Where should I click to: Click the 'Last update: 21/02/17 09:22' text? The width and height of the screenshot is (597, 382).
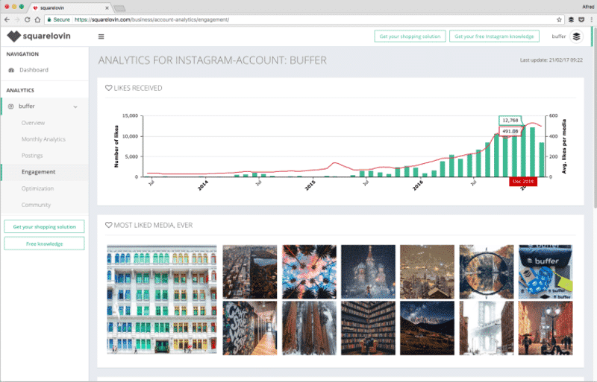pyautogui.click(x=551, y=60)
